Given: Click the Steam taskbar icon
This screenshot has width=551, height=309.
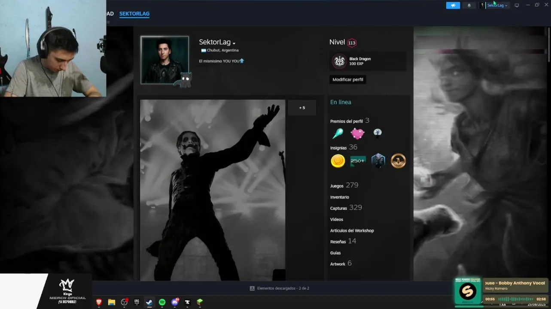Looking at the screenshot, I should tap(149, 302).
